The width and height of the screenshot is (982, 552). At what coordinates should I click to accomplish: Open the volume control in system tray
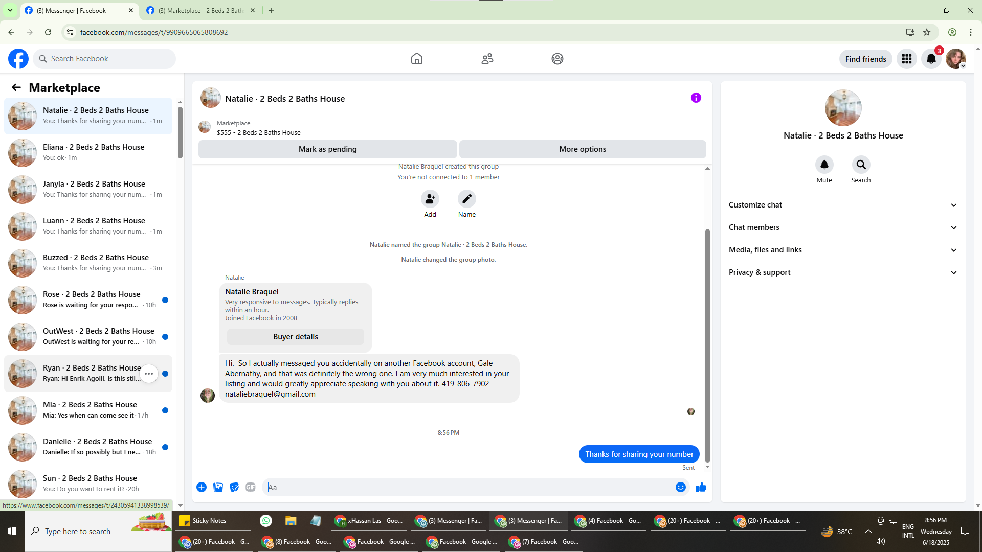click(881, 541)
